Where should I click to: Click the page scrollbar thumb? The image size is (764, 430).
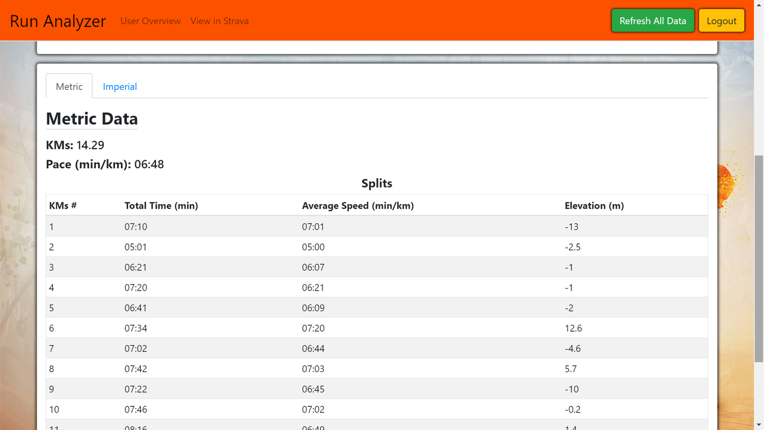pos(759,259)
